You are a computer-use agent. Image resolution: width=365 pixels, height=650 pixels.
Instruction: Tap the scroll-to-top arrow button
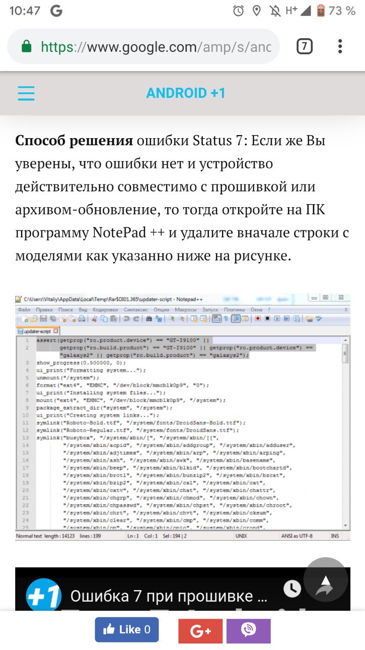(325, 579)
